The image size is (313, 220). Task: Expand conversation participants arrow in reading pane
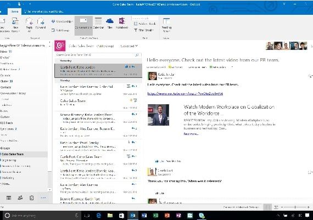(x=232, y=67)
